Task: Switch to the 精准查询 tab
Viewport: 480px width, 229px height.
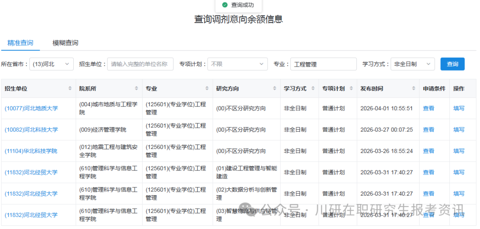Action: (x=20, y=43)
